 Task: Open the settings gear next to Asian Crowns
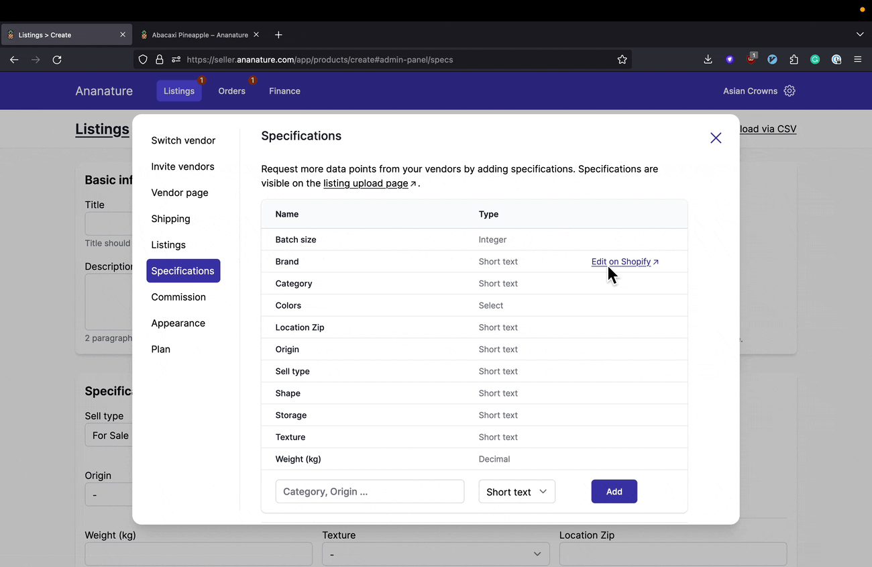point(789,91)
